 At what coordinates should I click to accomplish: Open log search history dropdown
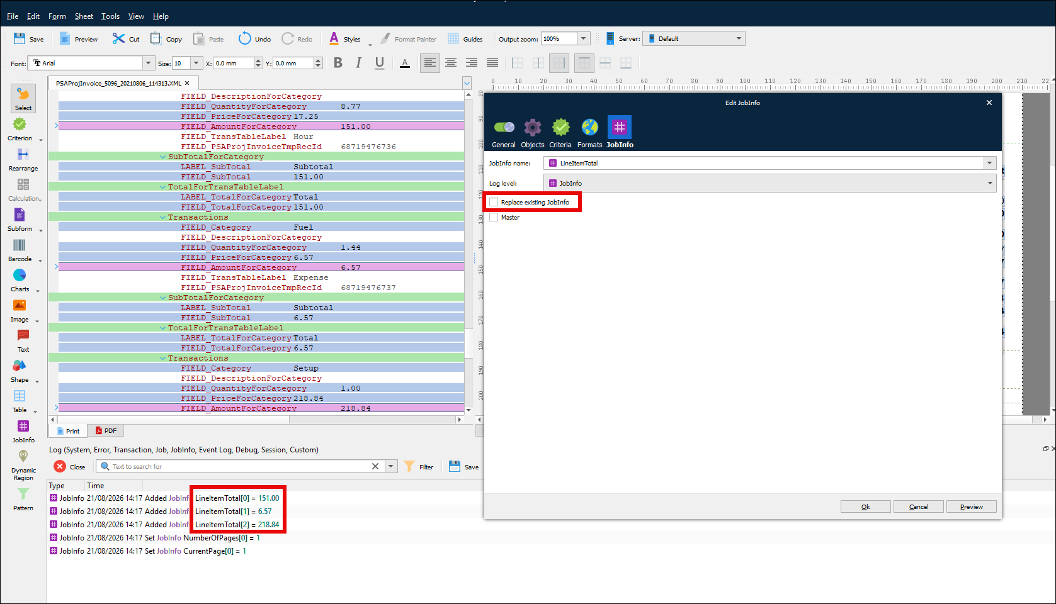(391, 466)
